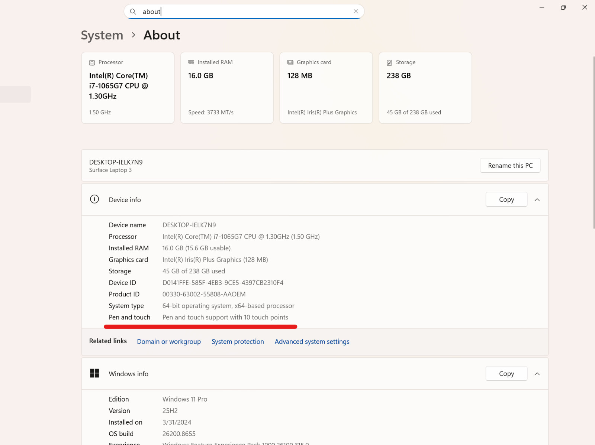Click device name value DESKTOP-IELK7N9 in Device info
595x445 pixels.
point(189,225)
